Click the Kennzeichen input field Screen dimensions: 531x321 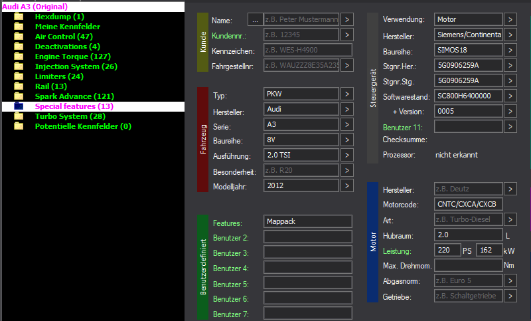(308, 50)
